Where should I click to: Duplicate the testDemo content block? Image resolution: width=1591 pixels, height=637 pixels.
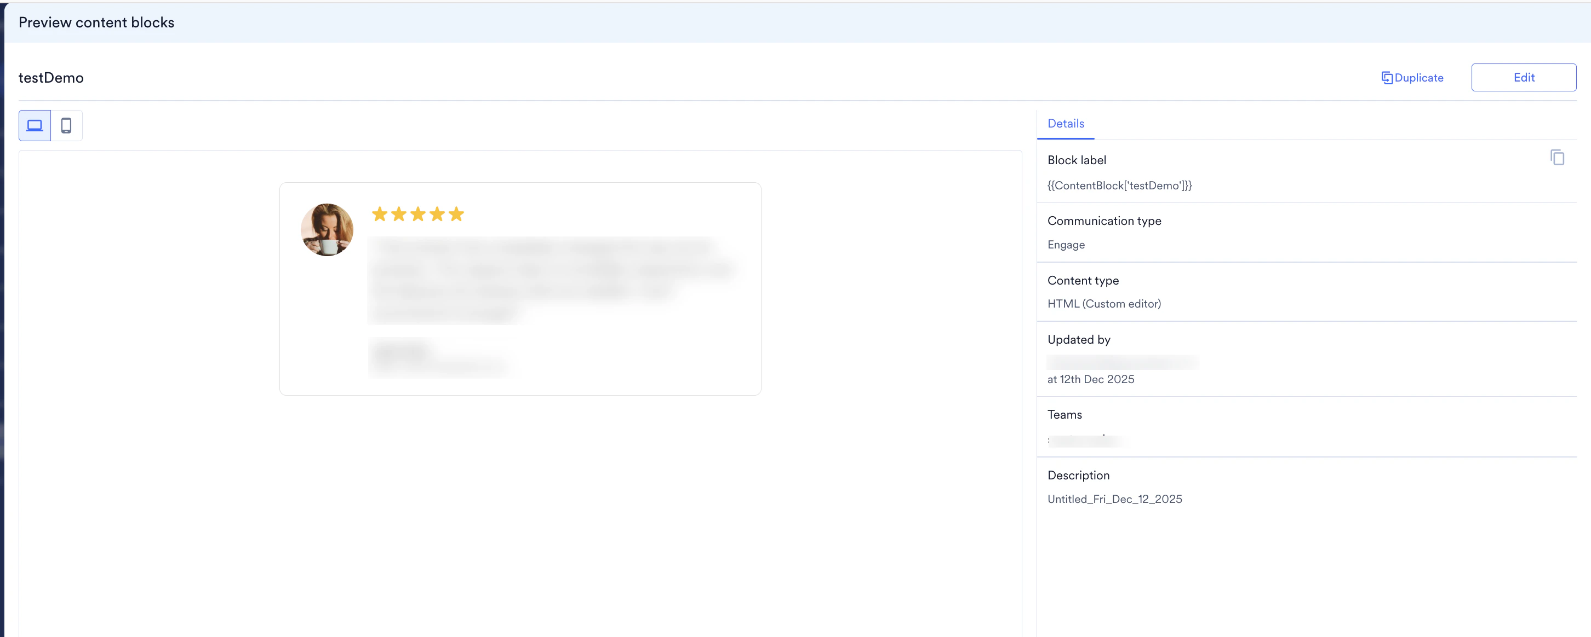pyautogui.click(x=1412, y=77)
